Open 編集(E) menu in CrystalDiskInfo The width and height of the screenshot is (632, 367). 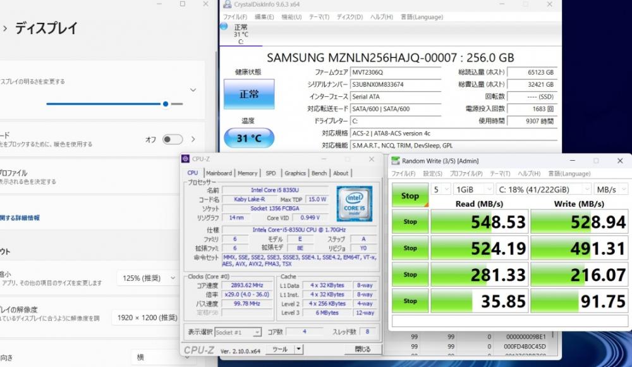pyautogui.click(x=264, y=17)
